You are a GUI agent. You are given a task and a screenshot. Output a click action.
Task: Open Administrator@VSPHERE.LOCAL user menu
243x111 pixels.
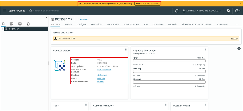[x=201, y=11]
